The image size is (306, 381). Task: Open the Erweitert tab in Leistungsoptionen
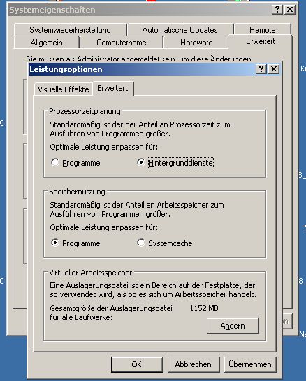pyautogui.click(x=112, y=88)
